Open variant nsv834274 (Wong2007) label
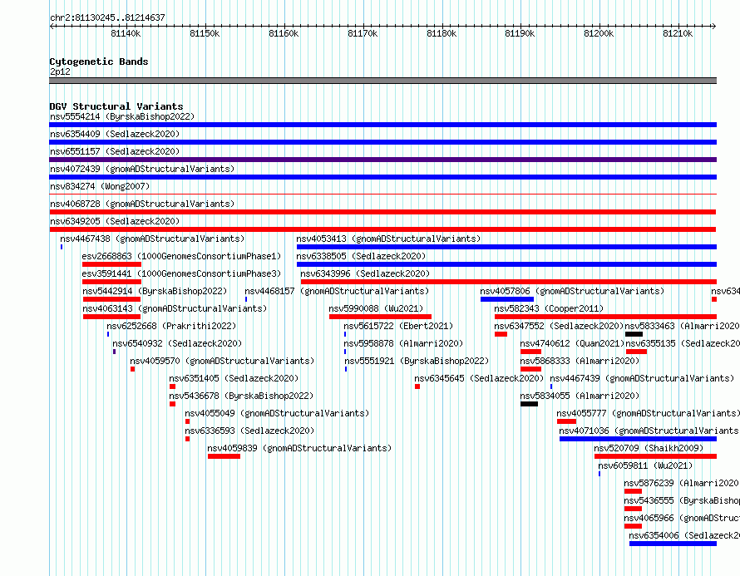 point(100,186)
